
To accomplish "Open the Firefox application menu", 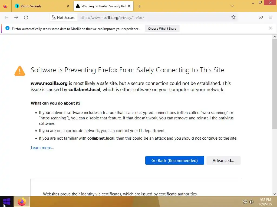I will [271, 18].
